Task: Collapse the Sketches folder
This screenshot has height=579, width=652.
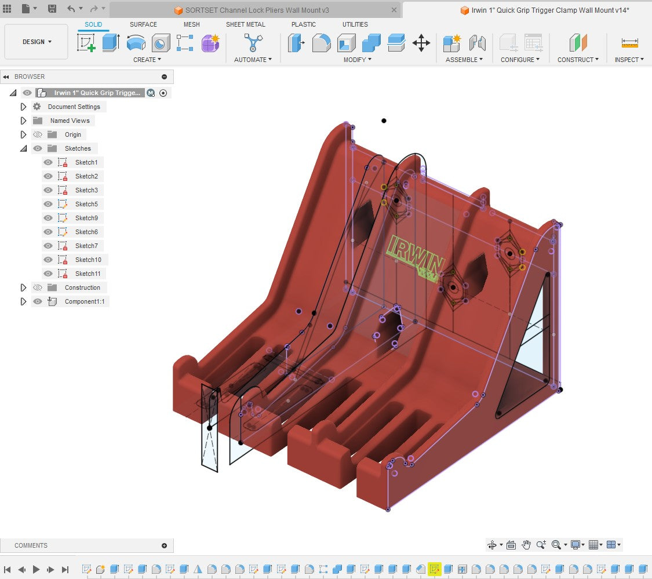Action: 24,148
